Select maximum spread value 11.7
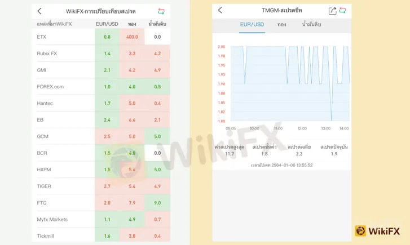This screenshot has height=245, width=410. (230, 154)
